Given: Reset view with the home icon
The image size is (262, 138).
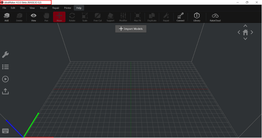Looking at the screenshot, I should [x=245, y=32].
